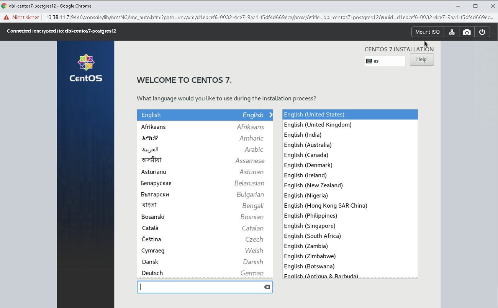Screen dimensions: 498x308
Task: Take a VM screenshot with camera icon
Action: 467,32
